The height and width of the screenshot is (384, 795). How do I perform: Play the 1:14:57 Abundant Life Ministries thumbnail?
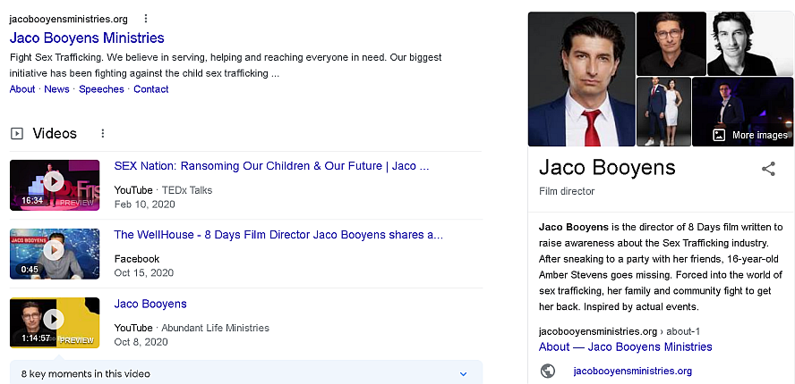tap(55, 322)
